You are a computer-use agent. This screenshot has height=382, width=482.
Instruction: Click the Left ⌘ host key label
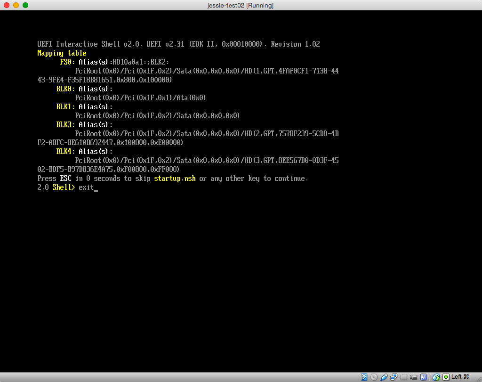click(x=460, y=377)
